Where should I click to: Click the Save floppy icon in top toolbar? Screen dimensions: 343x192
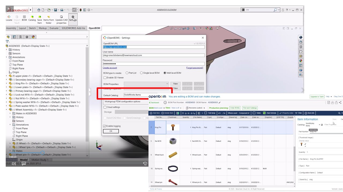click(55, 10)
